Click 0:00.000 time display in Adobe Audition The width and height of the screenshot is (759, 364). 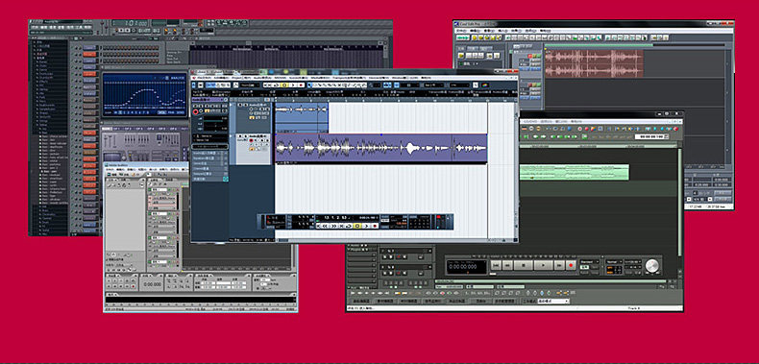(x=152, y=284)
